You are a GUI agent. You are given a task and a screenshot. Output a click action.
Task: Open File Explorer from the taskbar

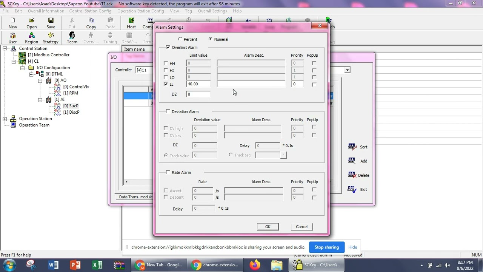(277, 265)
